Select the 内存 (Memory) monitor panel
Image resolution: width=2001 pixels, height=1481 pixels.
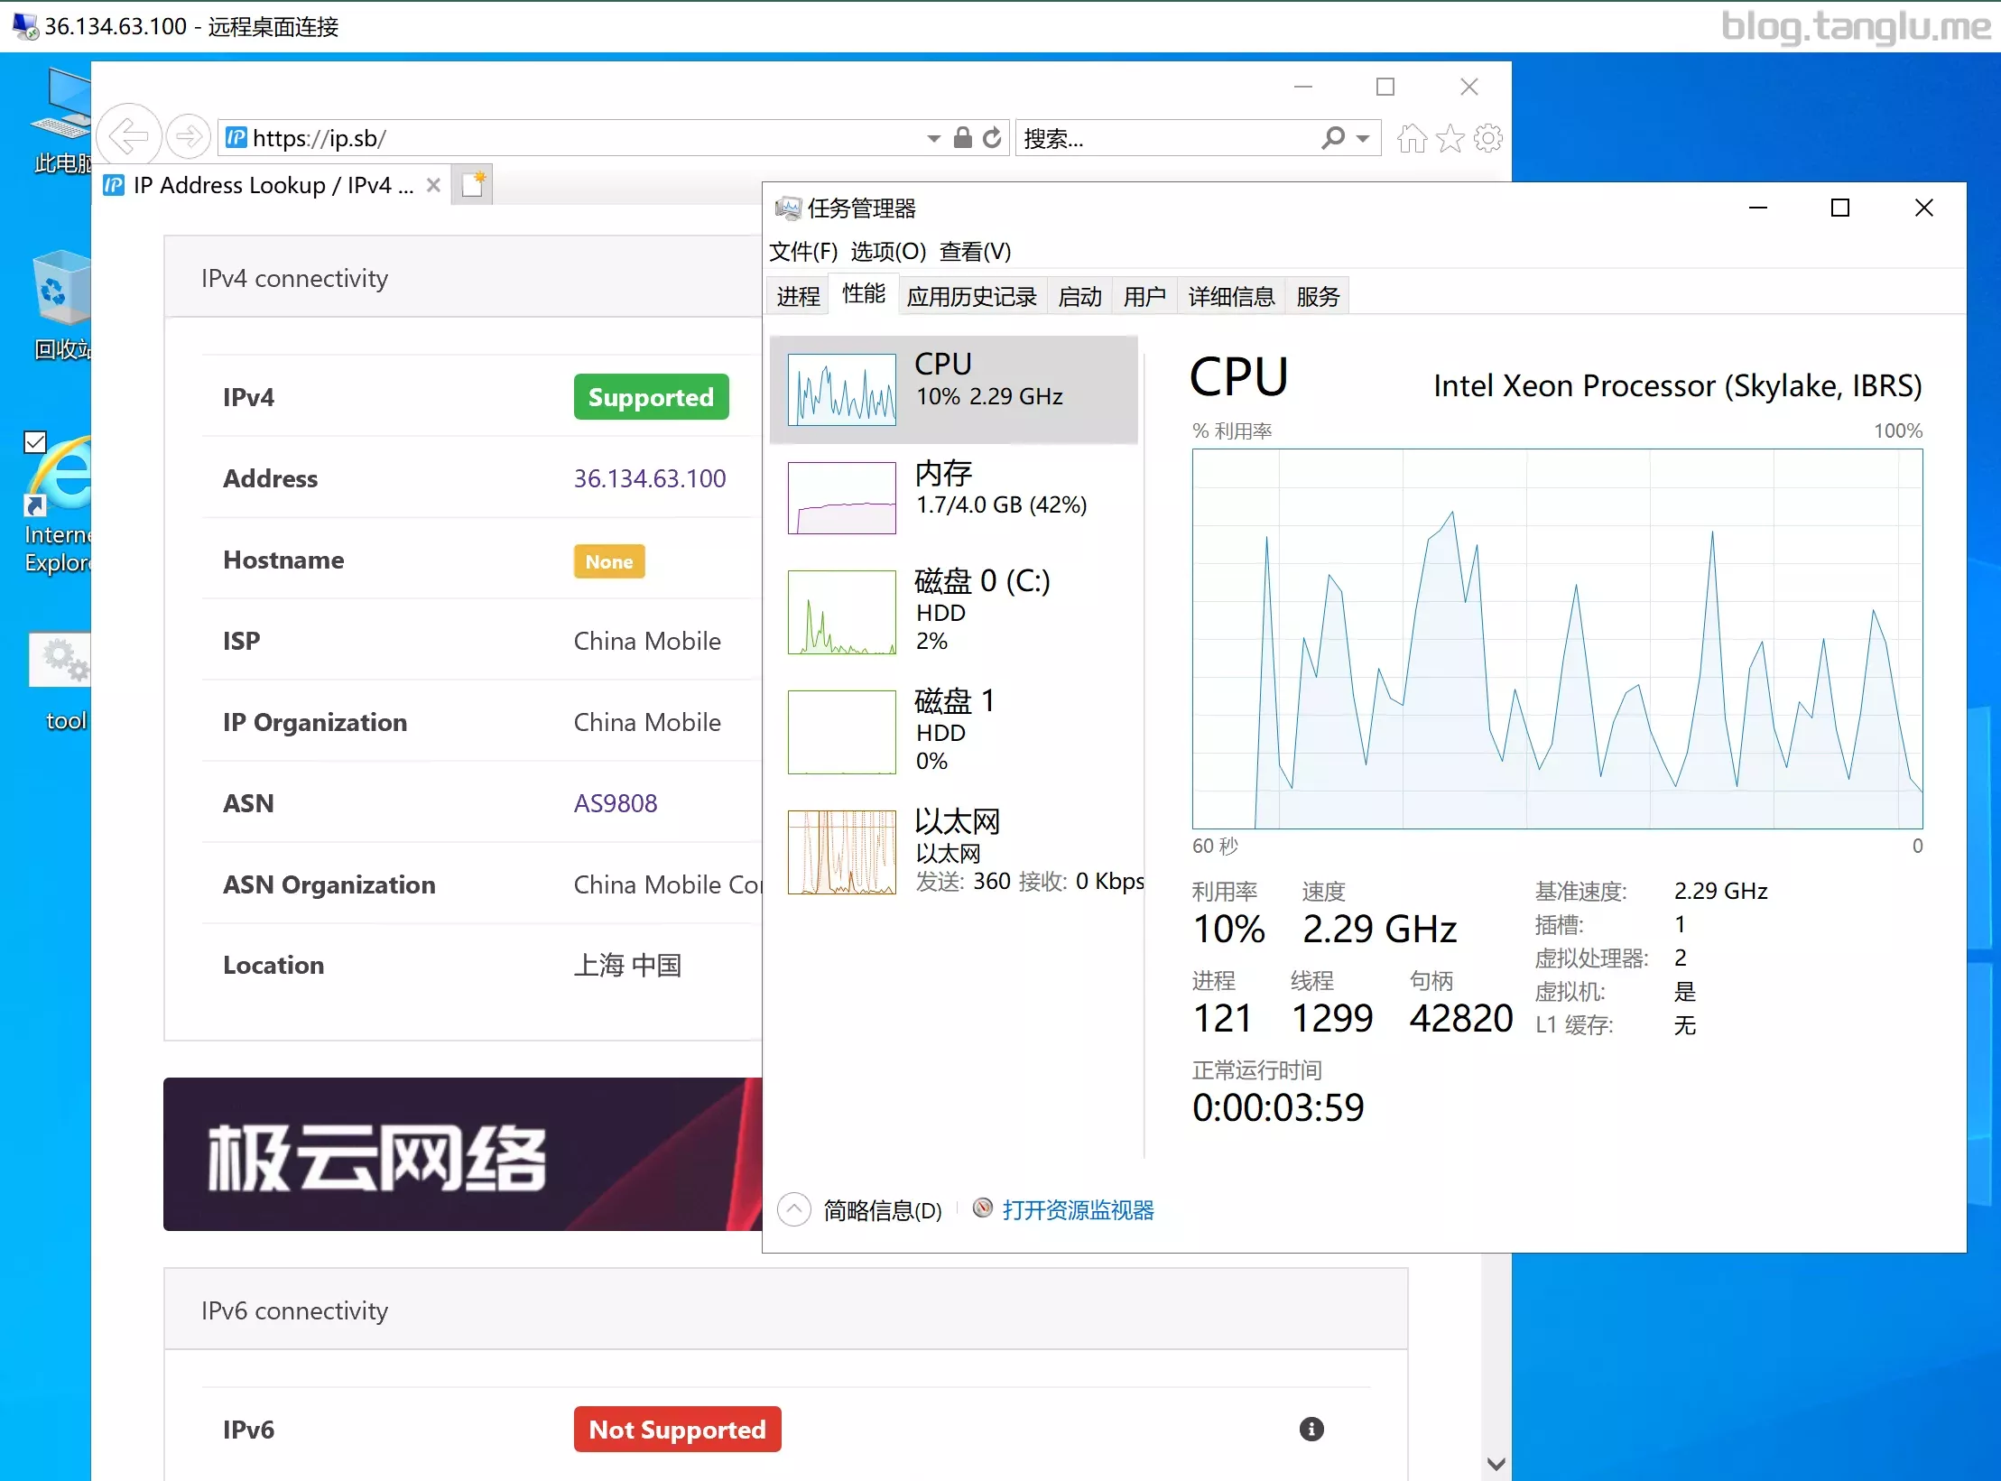click(x=957, y=487)
